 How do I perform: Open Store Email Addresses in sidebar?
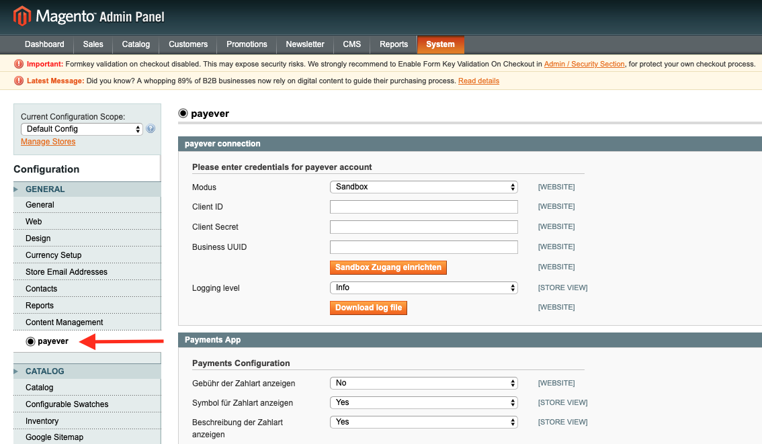pos(87,272)
